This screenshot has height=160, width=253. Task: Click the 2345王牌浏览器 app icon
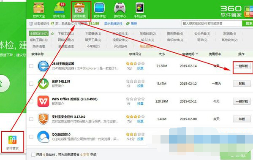point(43,66)
